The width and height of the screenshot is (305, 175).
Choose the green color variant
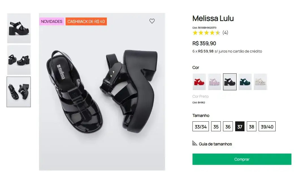(x=245, y=82)
